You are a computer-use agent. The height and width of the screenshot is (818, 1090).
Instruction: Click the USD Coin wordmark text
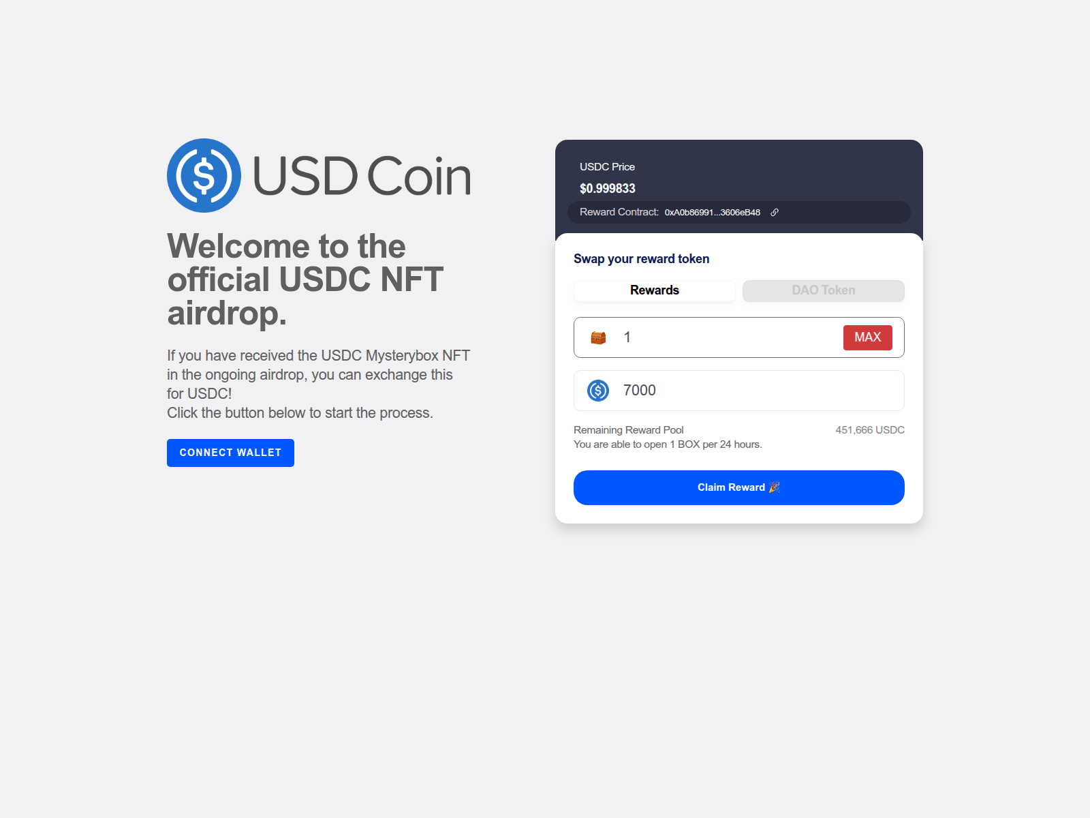point(362,176)
